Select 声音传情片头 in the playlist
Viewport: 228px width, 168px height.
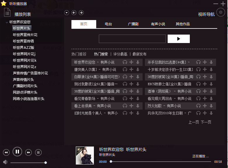(23, 79)
